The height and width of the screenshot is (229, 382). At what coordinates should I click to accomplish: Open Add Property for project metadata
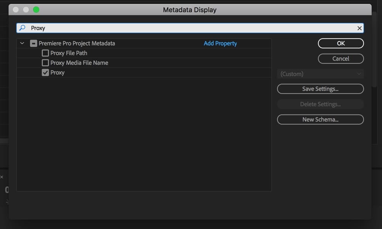(x=220, y=43)
